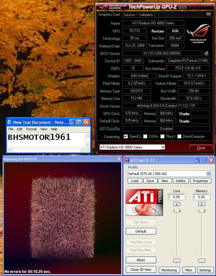Click the Default clock button

coord(141,231)
